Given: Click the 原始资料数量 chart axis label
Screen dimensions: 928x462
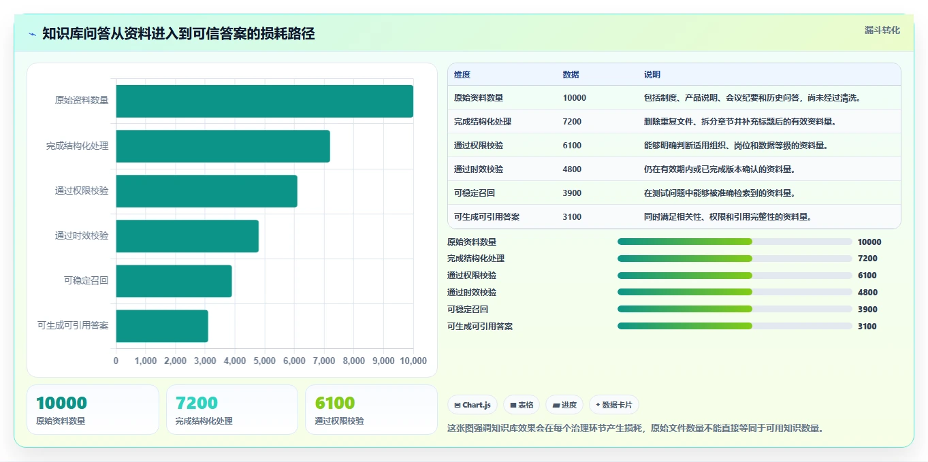Looking at the screenshot, I should tap(82, 101).
